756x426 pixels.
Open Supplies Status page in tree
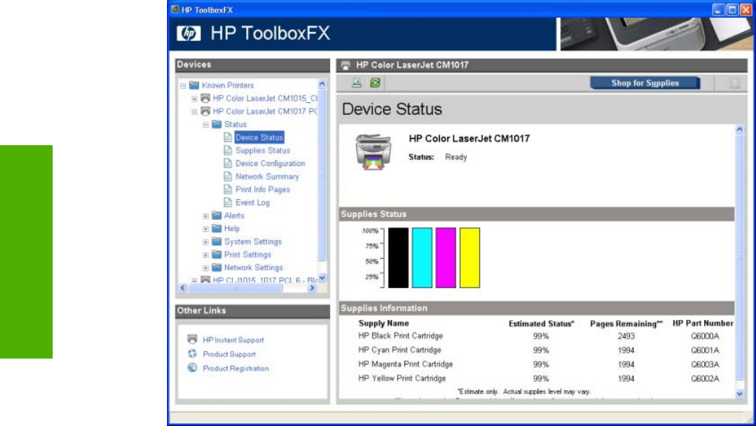pyautogui.click(x=263, y=150)
